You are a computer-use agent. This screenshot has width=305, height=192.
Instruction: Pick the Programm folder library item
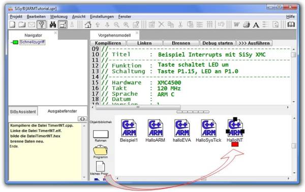tap(100, 152)
